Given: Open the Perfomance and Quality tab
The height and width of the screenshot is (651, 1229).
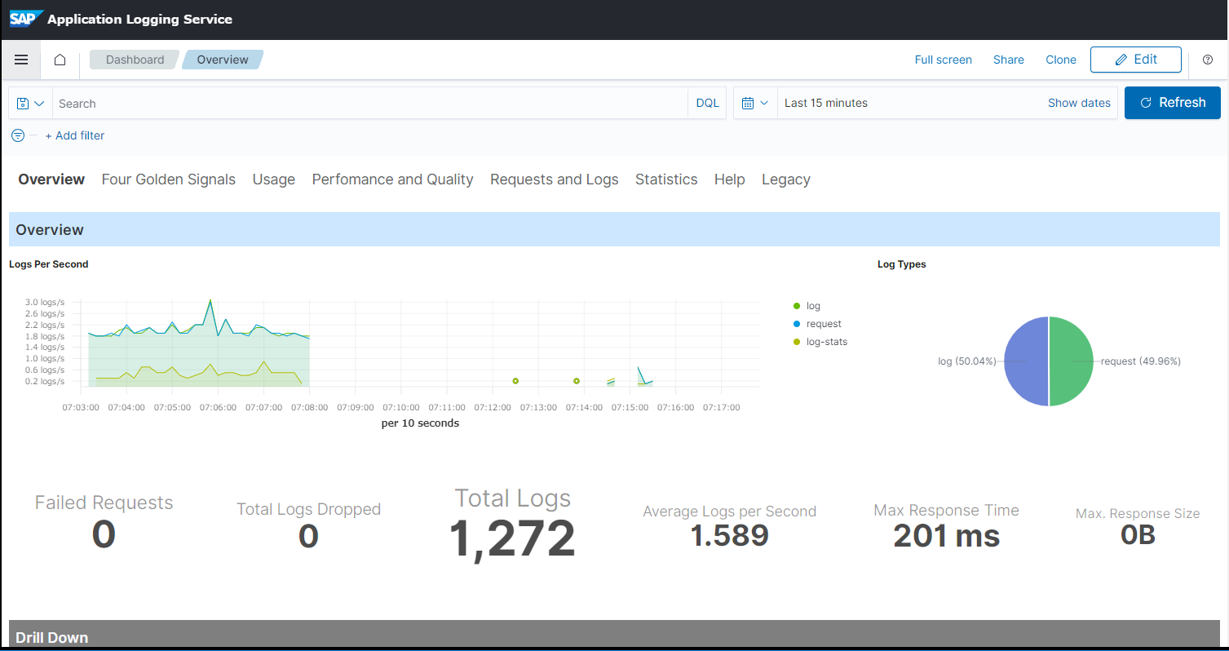Looking at the screenshot, I should [x=392, y=179].
